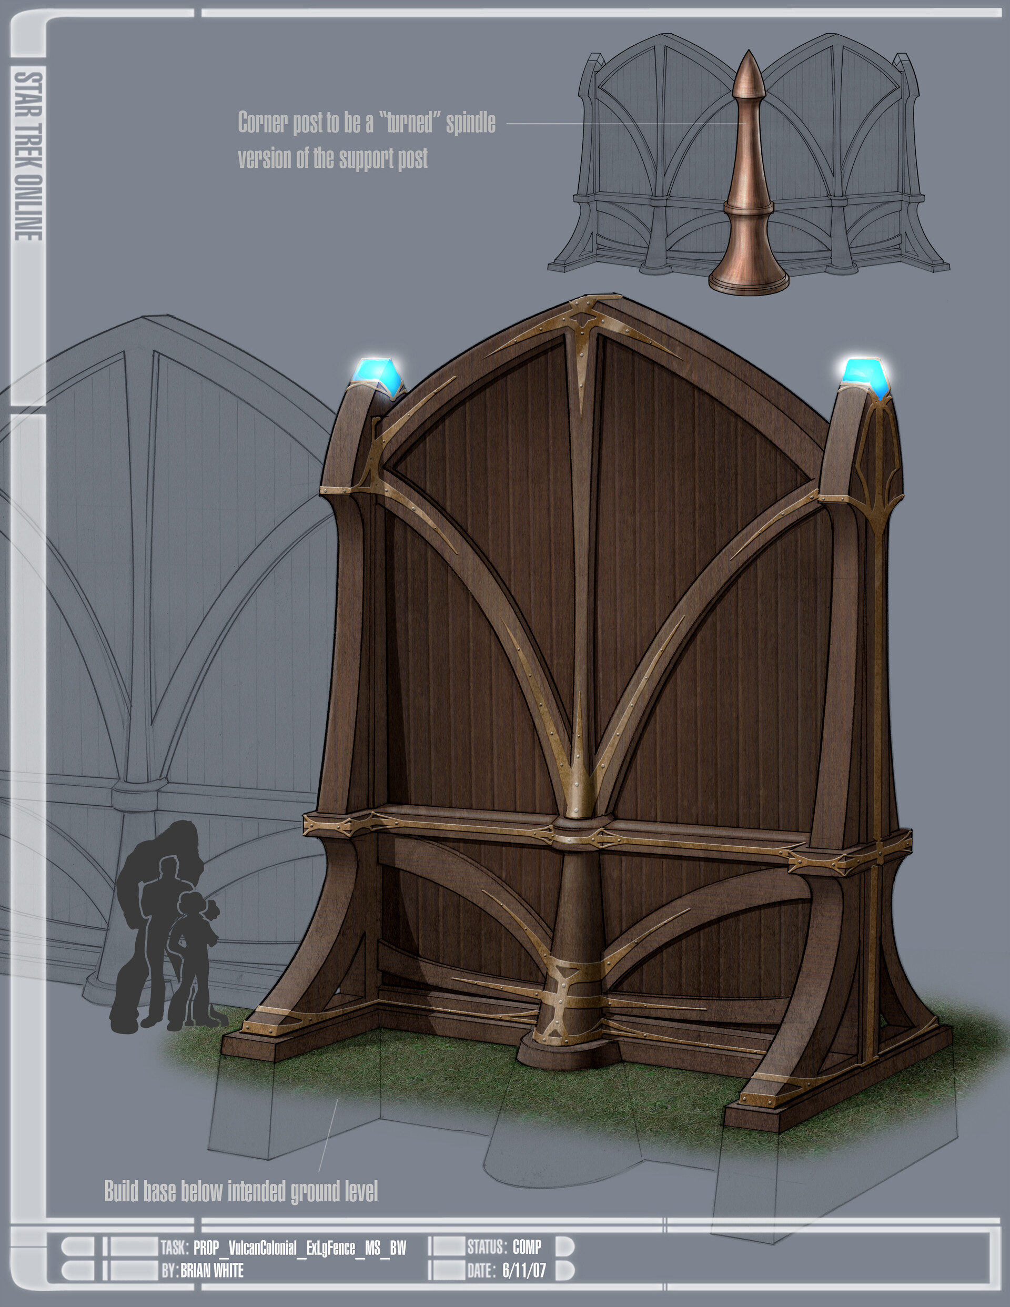Click the PROP_VulcanColonial_ExLgFence_MS_BW task name

[x=299, y=1248]
